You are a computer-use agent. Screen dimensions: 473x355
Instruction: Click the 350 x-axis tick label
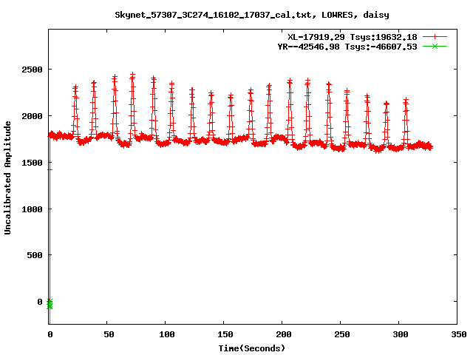[x=458, y=334]
